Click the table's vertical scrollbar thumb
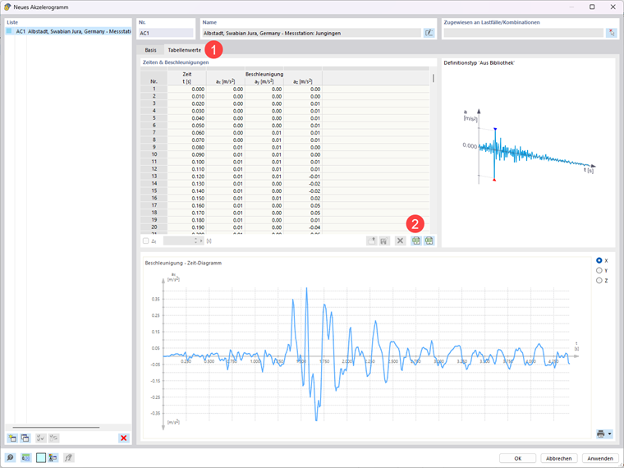 433,78
